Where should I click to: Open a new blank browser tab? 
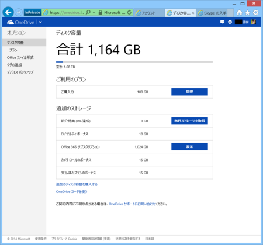[230, 13]
